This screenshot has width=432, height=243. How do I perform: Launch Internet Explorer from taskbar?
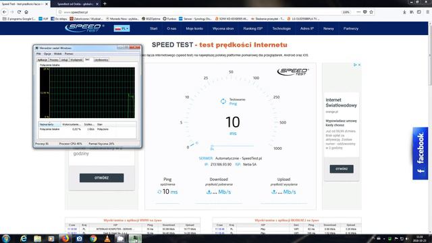click(24, 238)
